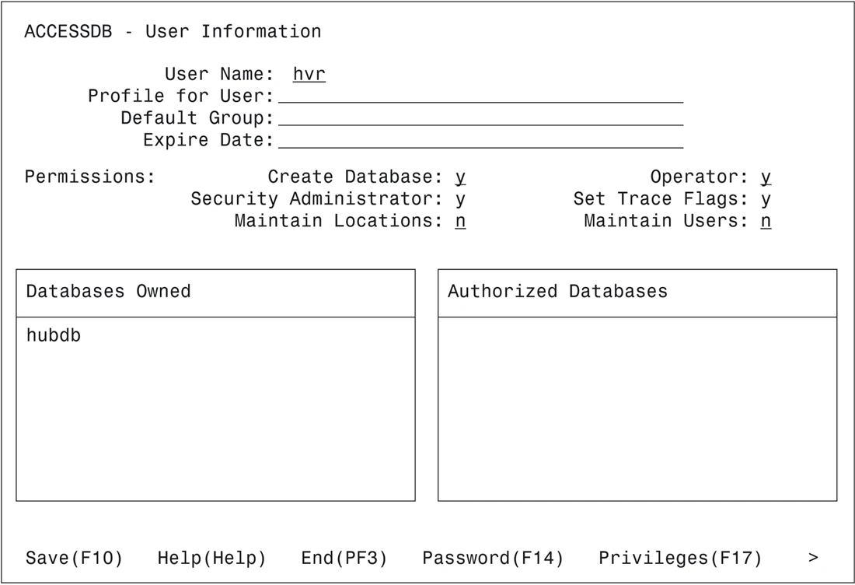Click the '>' indicator for more functions

point(814,557)
